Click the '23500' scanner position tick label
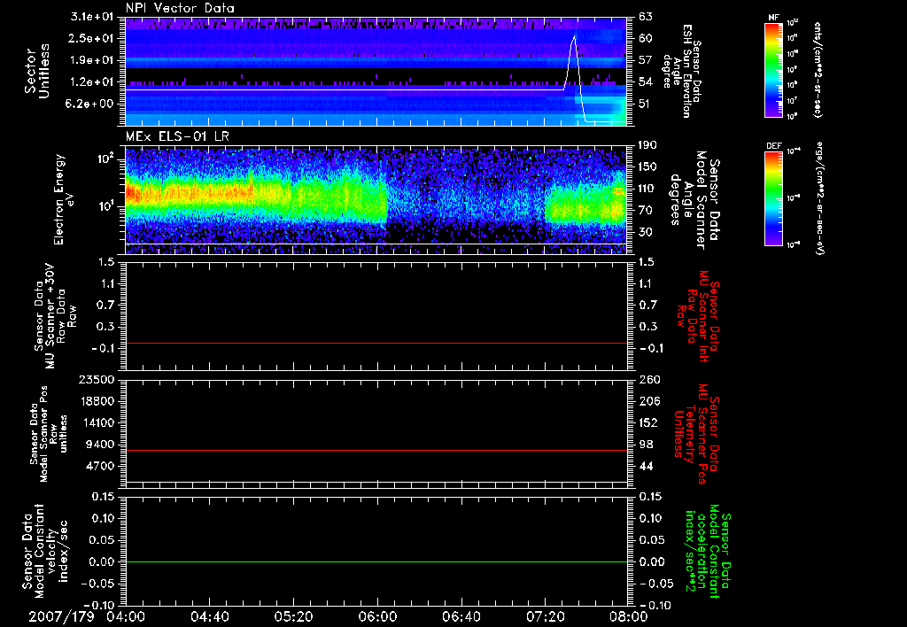The image size is (907, 627). coord(97,379)
